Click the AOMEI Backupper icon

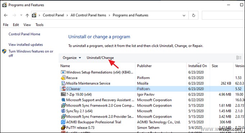(63, 122)
